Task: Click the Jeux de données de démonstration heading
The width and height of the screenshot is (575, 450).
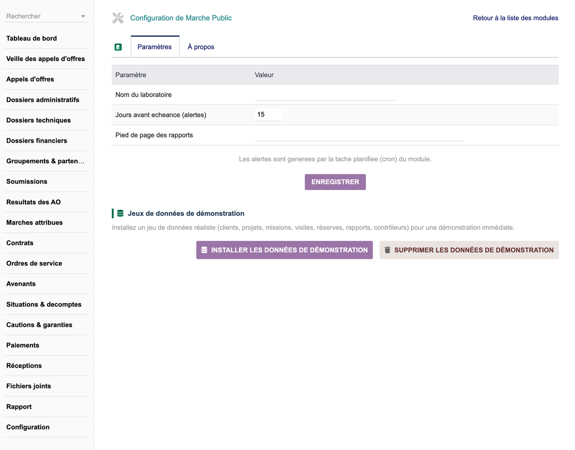Action: (186, 214)
